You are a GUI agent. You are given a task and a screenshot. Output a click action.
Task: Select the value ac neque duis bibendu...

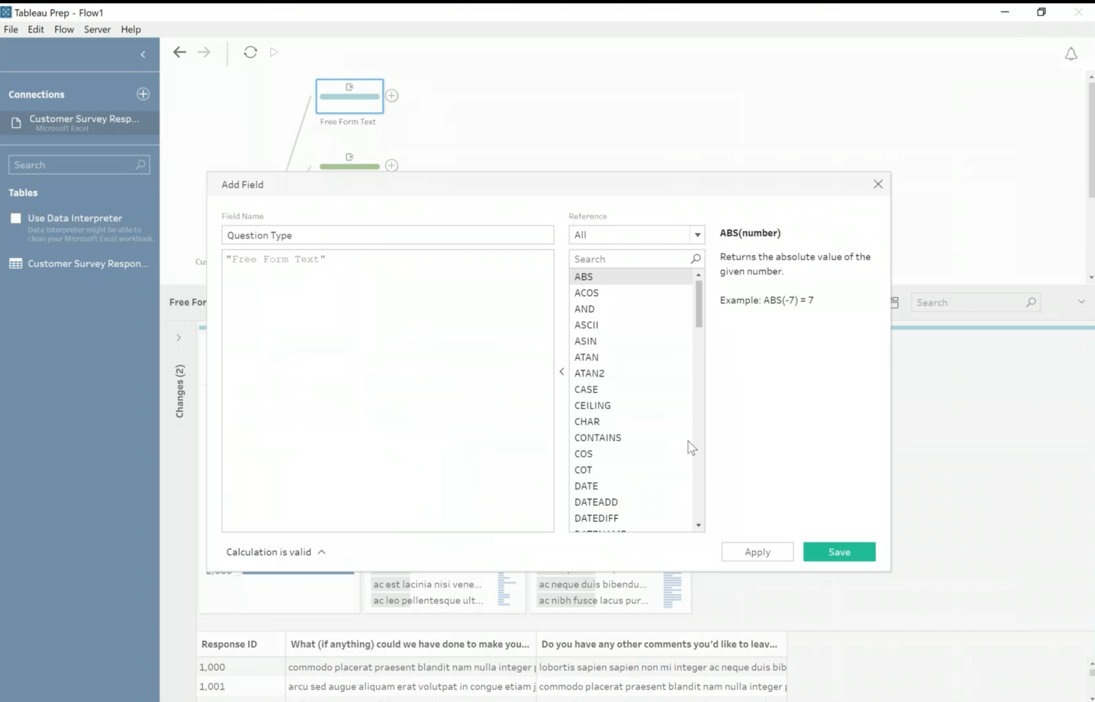pos(593,584)
